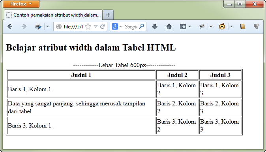The image size is (266, 152).
Task: Click the Print icon in toolbar
Action: (x=38, y=26)
